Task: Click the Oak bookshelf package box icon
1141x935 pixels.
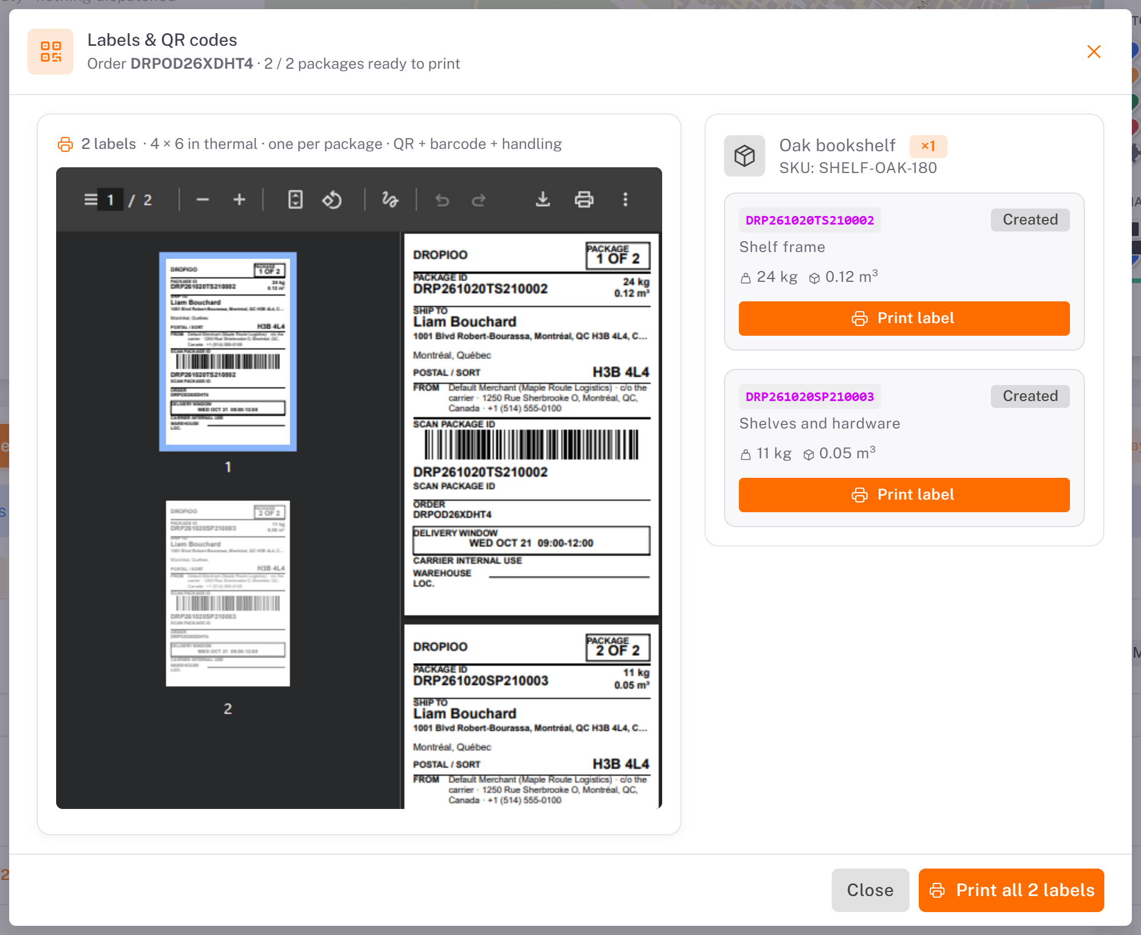Action: point(745,156)
